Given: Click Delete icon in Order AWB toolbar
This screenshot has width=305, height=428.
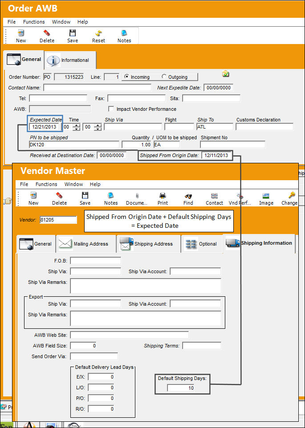Looking at the screenshot, I should click(x=47, y=33).
